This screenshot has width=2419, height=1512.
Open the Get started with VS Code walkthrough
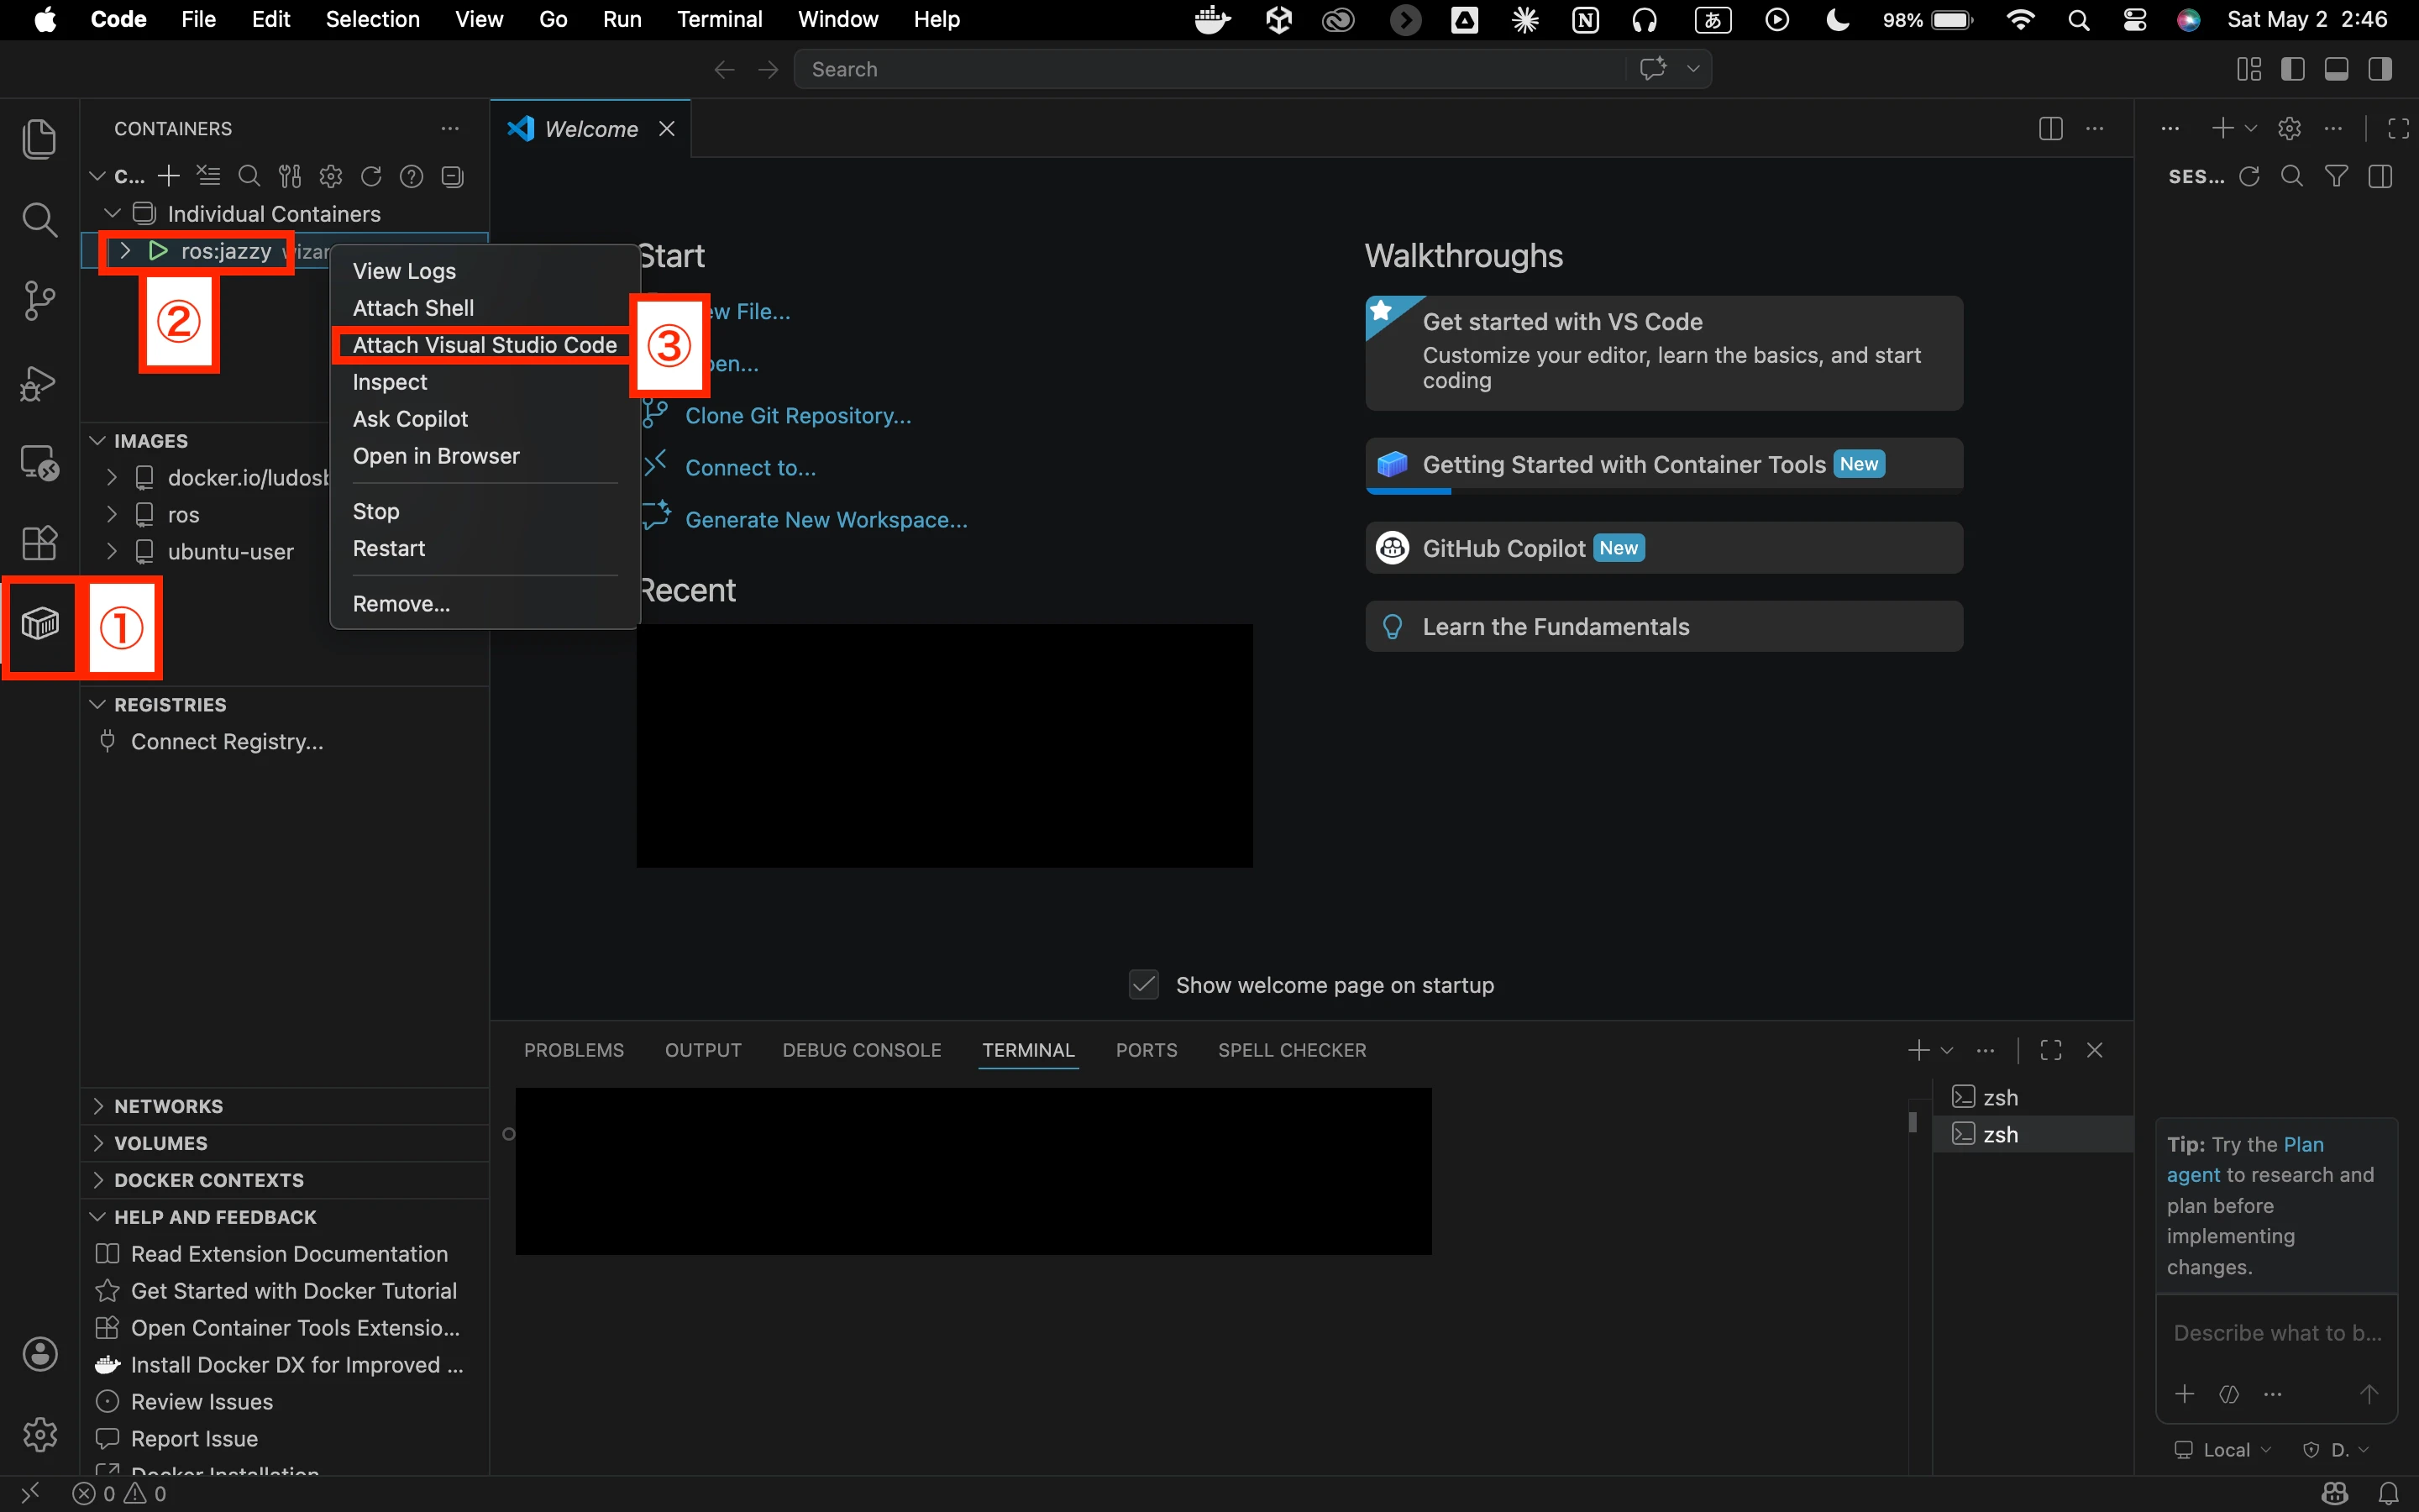tap(1663, 353)
